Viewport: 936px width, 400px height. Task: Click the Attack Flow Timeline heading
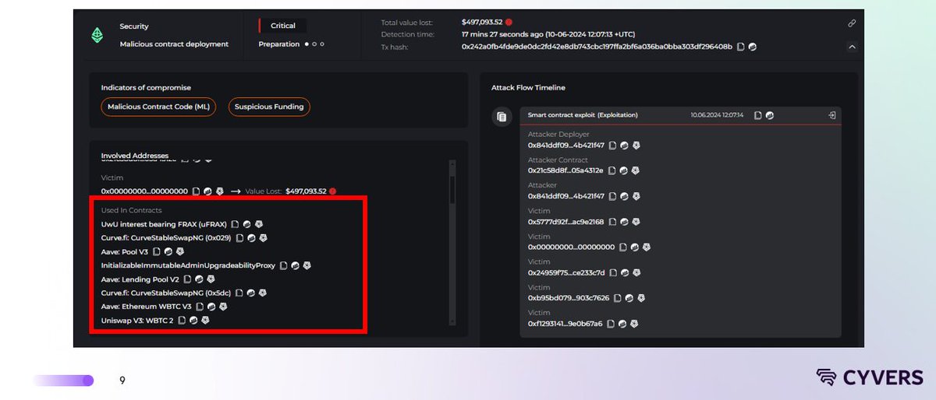[528, 88]
